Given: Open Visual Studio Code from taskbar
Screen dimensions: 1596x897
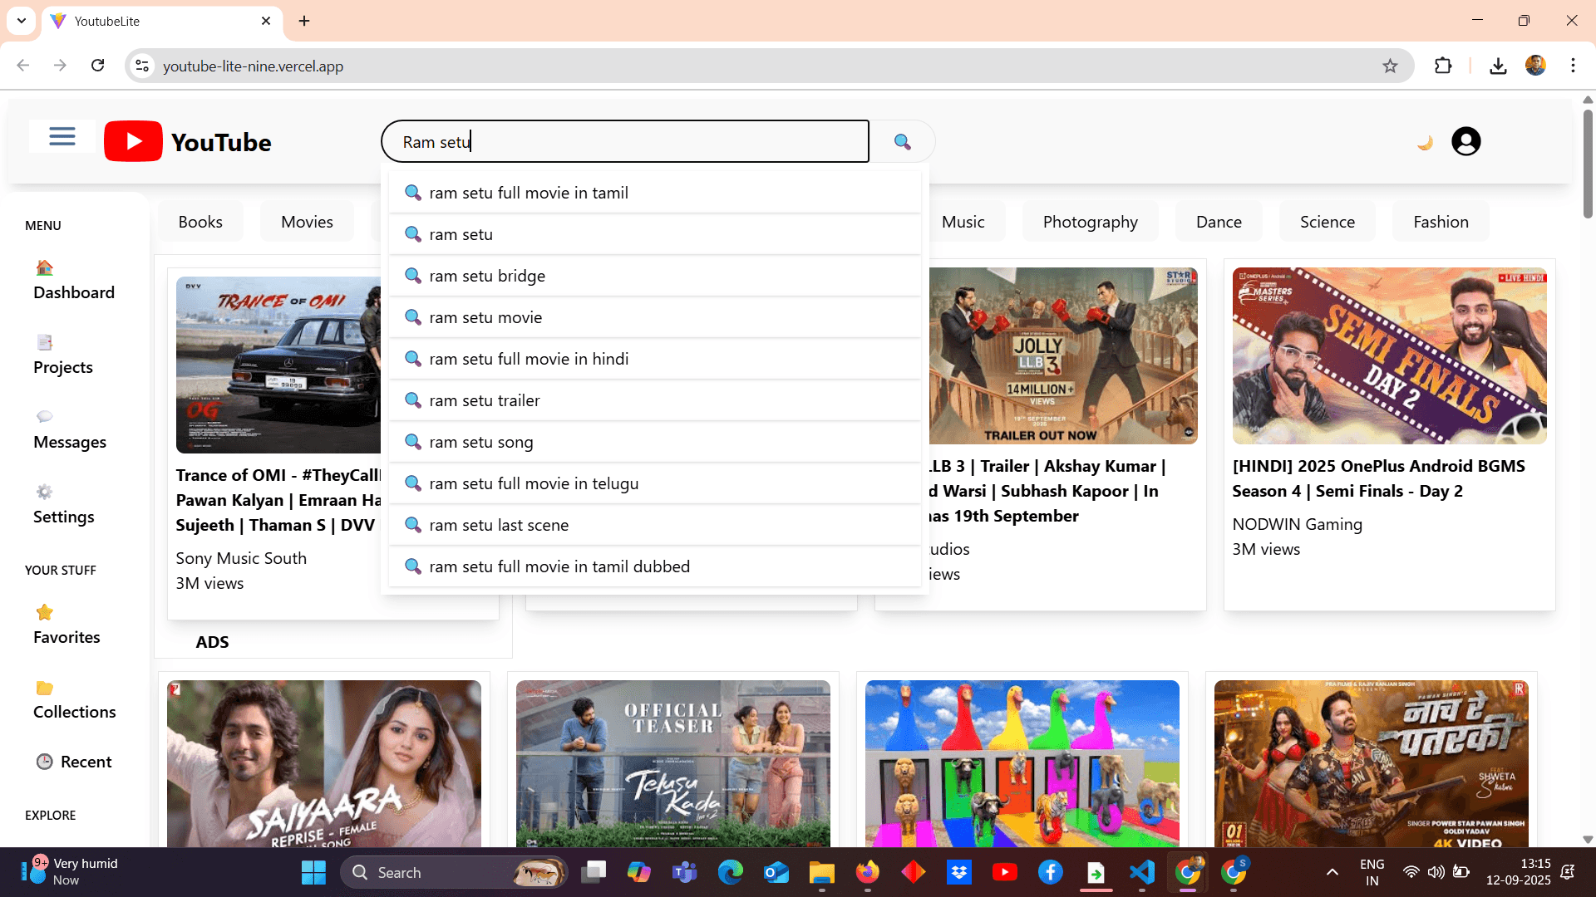Looking at the screenshot, I should tap(1142, 872).
